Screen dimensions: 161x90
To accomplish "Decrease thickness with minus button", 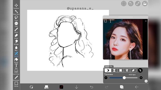I will pyautogui.click(x=106, y=78).
